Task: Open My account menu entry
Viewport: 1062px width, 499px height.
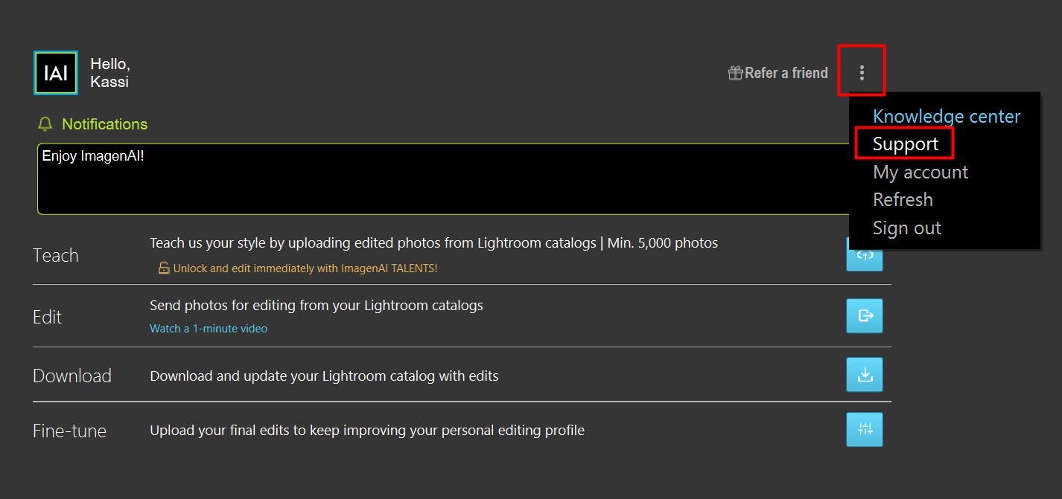Action: click(920, 173)
